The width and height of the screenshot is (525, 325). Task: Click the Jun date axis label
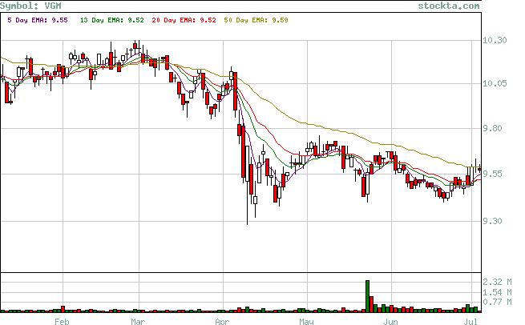tap(390, 321)
